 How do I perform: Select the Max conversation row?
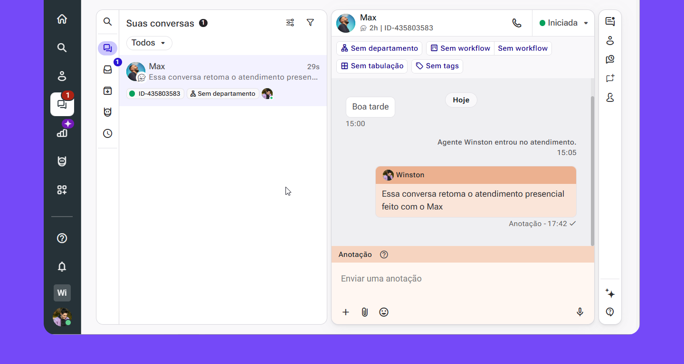point(223,80)
